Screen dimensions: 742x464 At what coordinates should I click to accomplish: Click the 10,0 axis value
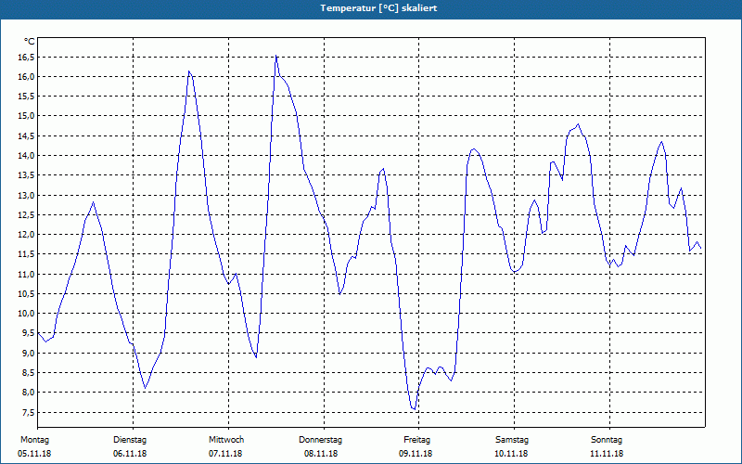tap(26, 314)
